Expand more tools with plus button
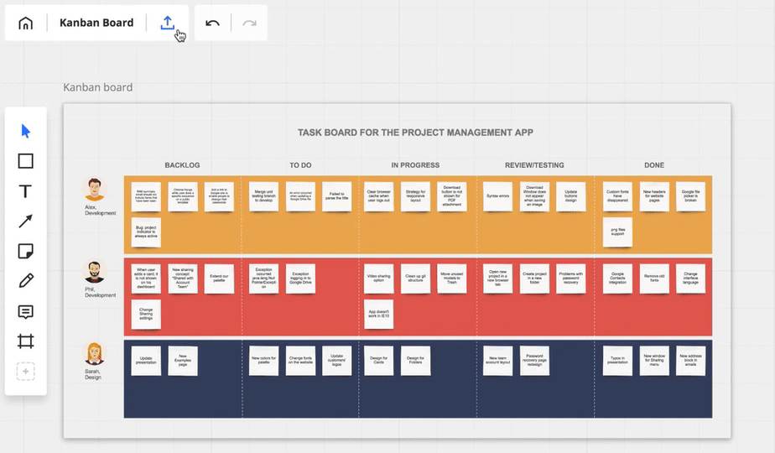This screenshot has width=775, height=453. pos(26,372)
